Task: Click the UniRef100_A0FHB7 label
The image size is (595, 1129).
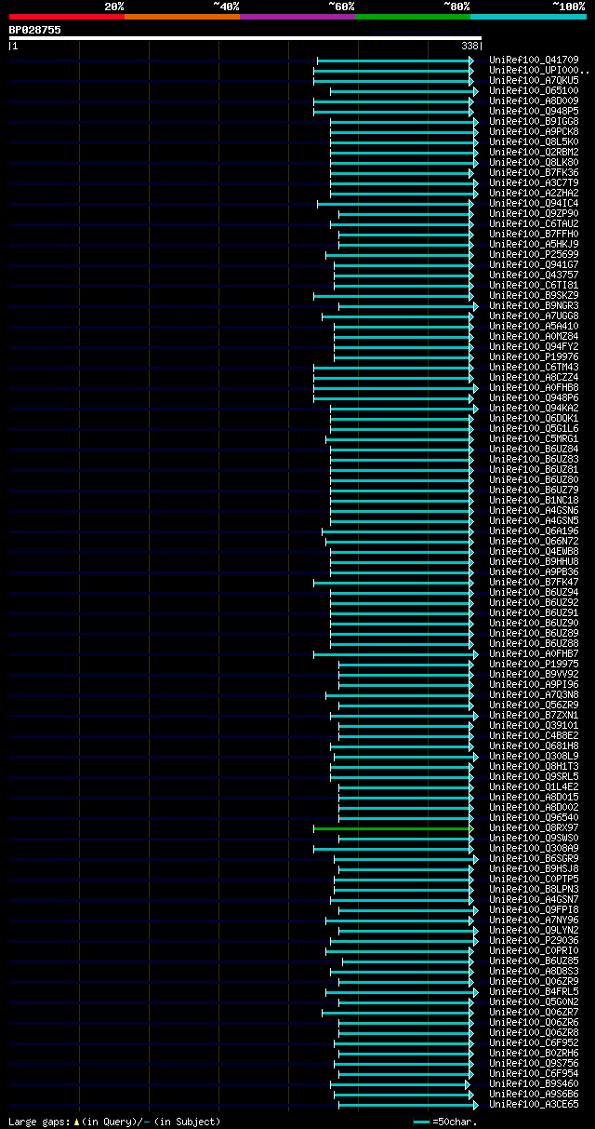Action: coord(534,654)
